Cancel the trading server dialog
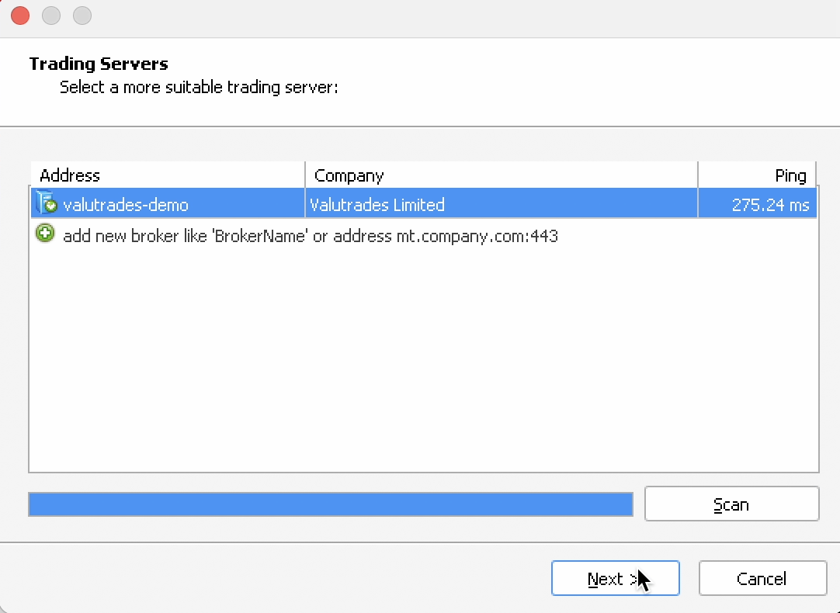 (762, 578)
